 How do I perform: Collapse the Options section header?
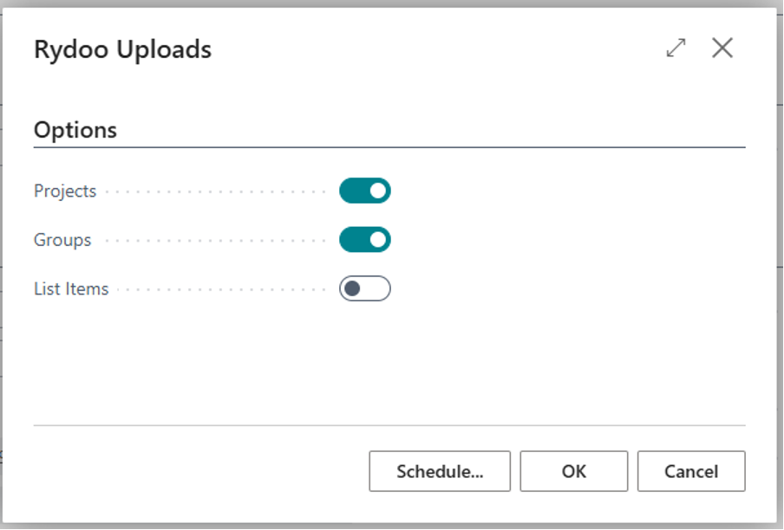(75, 130)
